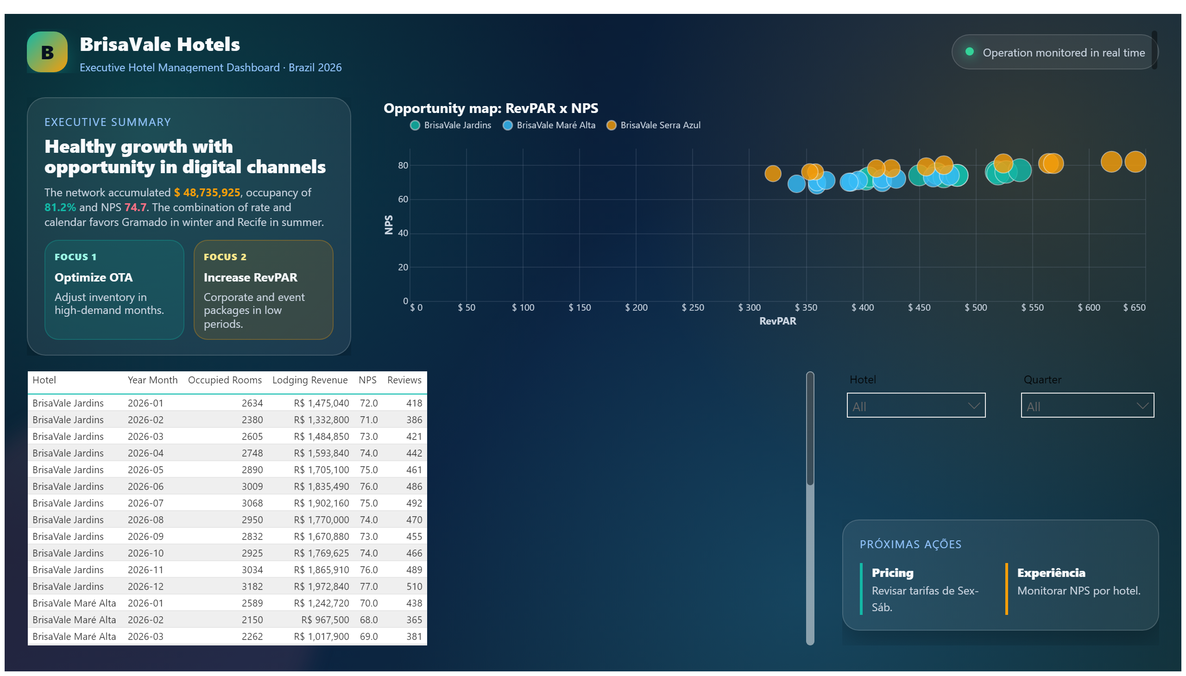Click the rightmost orange Serra Azul bubble
This screenshot has width=1186, height=676.
pos(1135,162)
